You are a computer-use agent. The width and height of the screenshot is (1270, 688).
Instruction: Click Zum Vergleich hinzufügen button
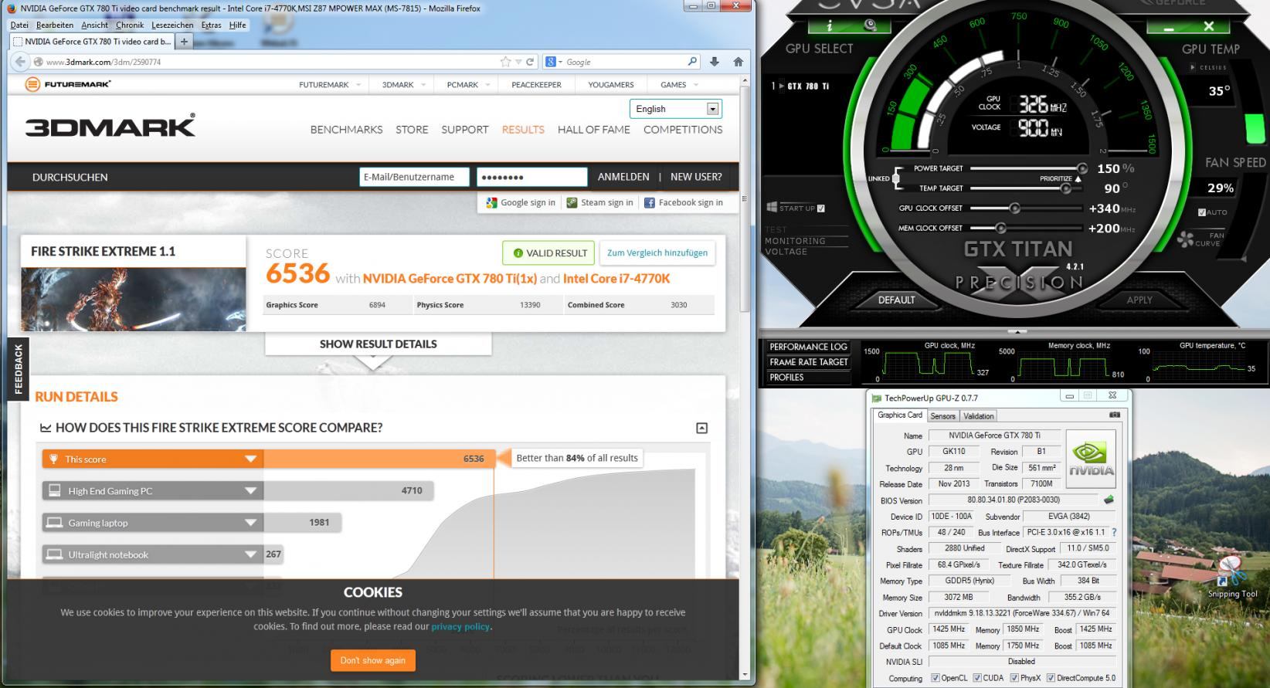click(657, 252)
